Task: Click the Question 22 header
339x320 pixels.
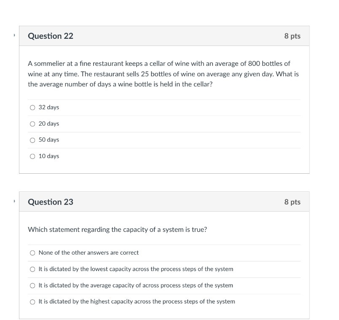Action: (51, 36)
